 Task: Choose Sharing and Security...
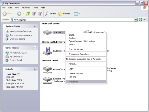pyautogui.click(x=86, y=54)
